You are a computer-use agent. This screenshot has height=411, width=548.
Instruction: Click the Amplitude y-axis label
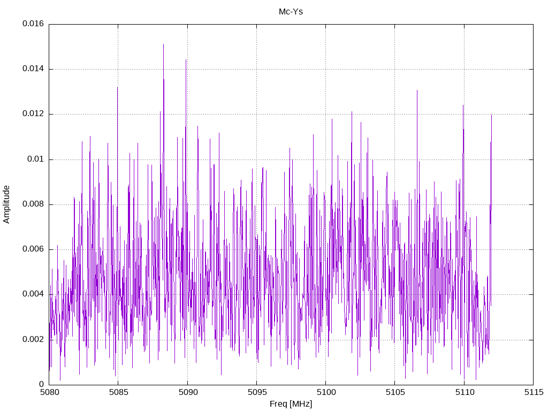coord(6,204)
